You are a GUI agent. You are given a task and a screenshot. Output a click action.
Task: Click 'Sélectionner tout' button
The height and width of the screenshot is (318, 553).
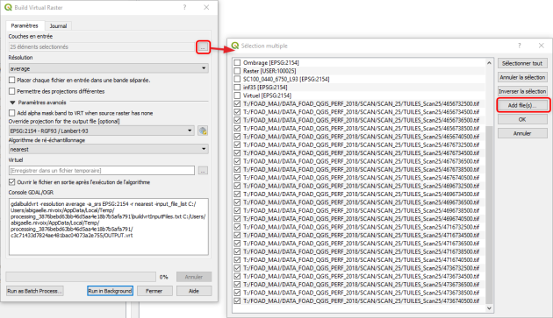pyautogui.click(x=522, y=63)
